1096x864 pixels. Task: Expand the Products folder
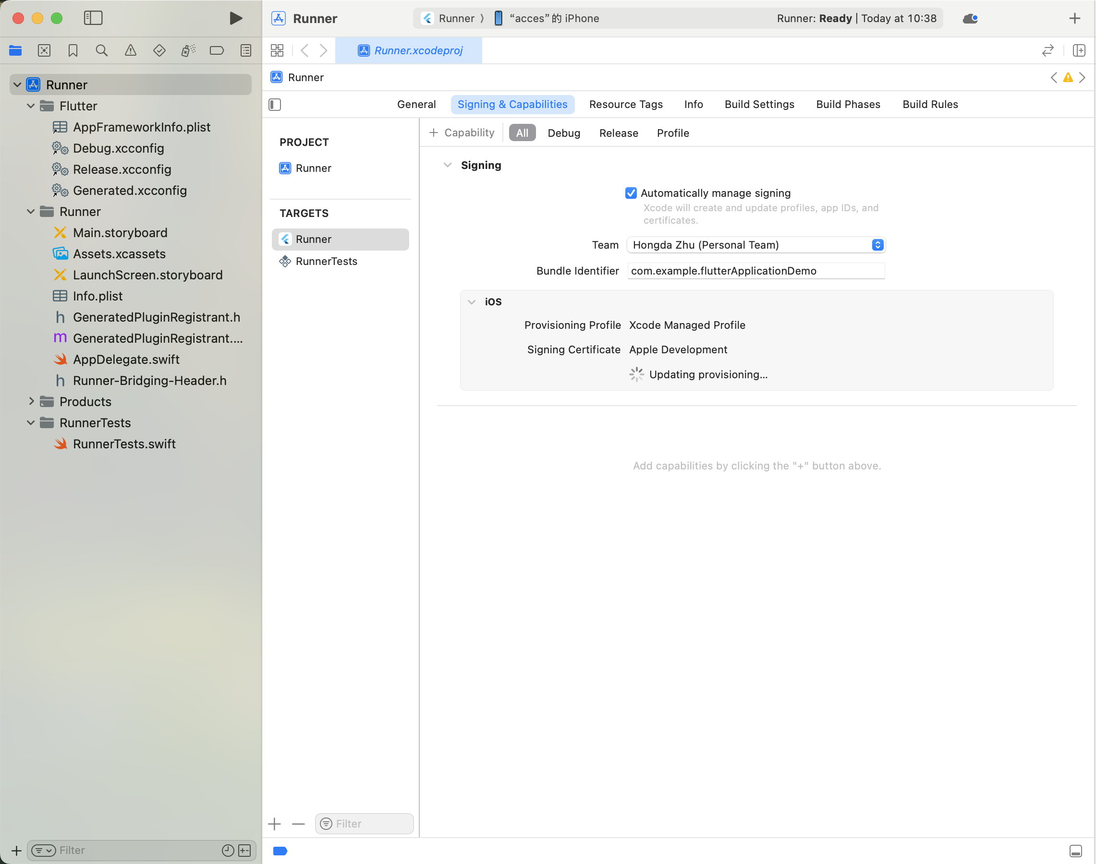tap(31, 402)
